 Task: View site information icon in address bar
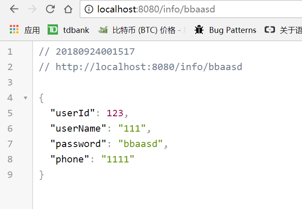click(x=89, y=9)
